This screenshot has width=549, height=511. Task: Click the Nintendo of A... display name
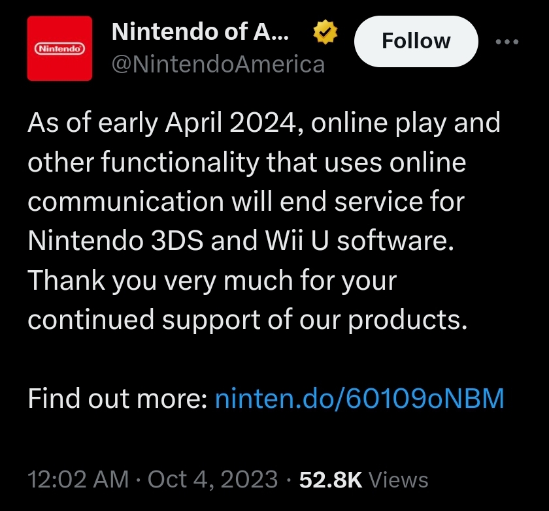click(x=200, y=31)
